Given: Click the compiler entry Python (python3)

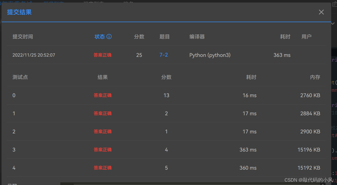Looking at the screenshot, I should 210,55.
